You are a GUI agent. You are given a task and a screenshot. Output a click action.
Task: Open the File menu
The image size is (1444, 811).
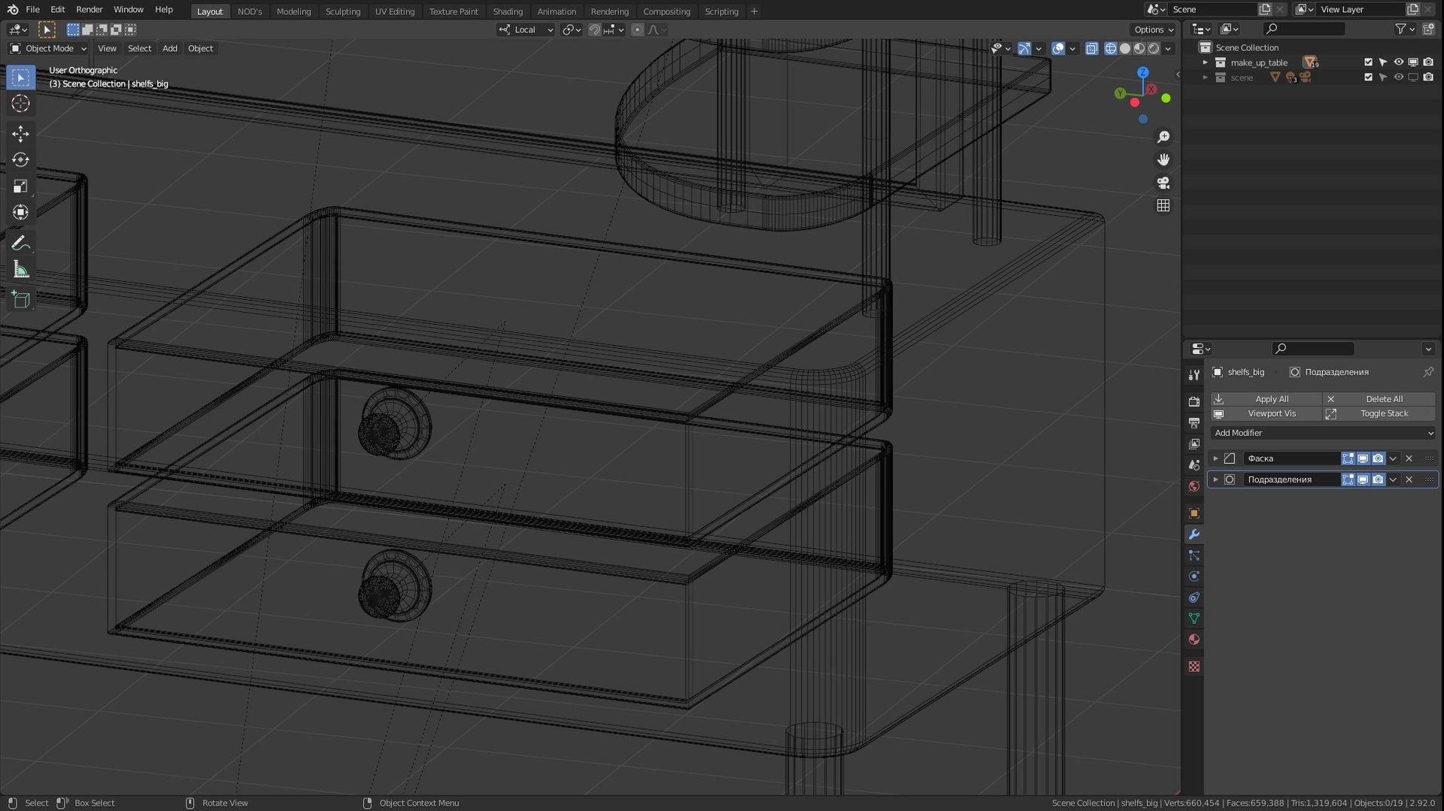coord(32,10)
